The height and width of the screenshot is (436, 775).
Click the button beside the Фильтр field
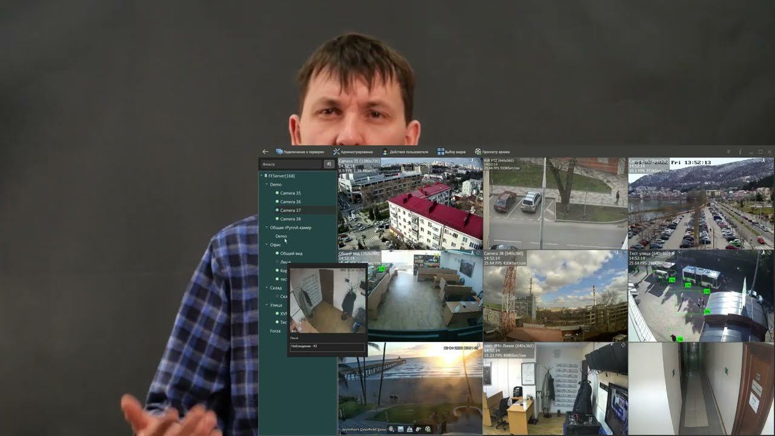(x=329, y=164)
